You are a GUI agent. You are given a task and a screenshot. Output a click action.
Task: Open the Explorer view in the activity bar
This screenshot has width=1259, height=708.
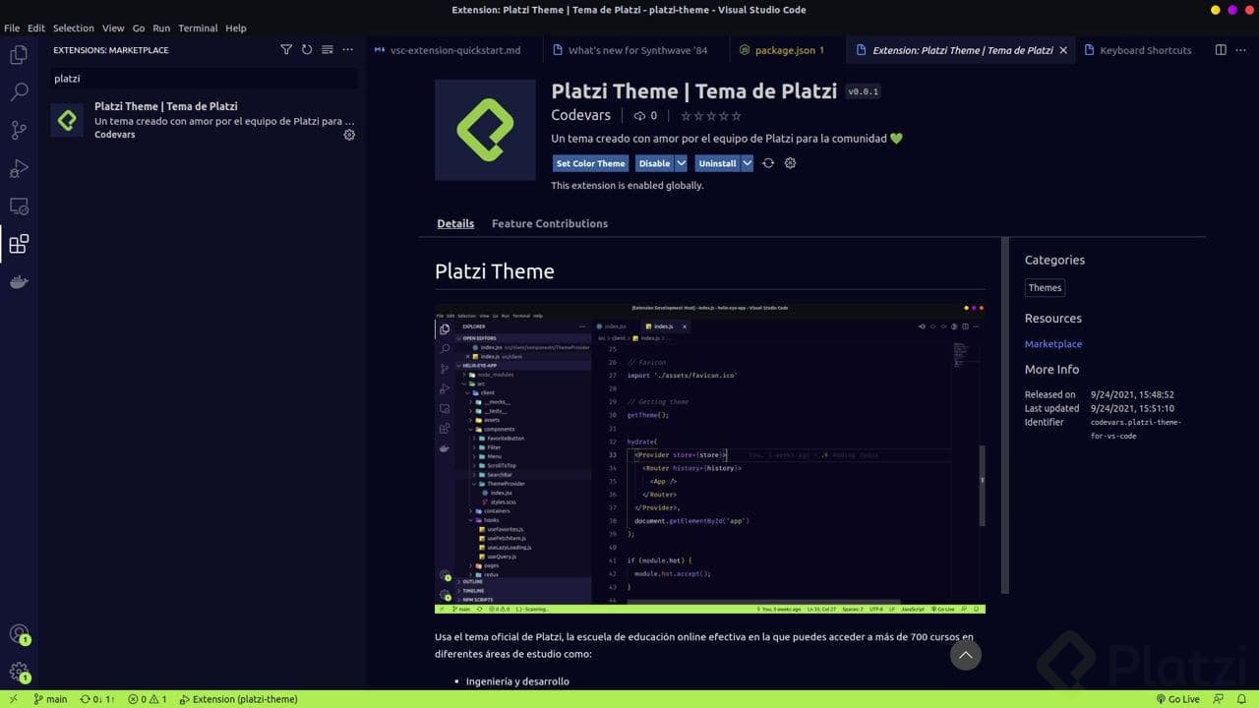pos(19,55)
